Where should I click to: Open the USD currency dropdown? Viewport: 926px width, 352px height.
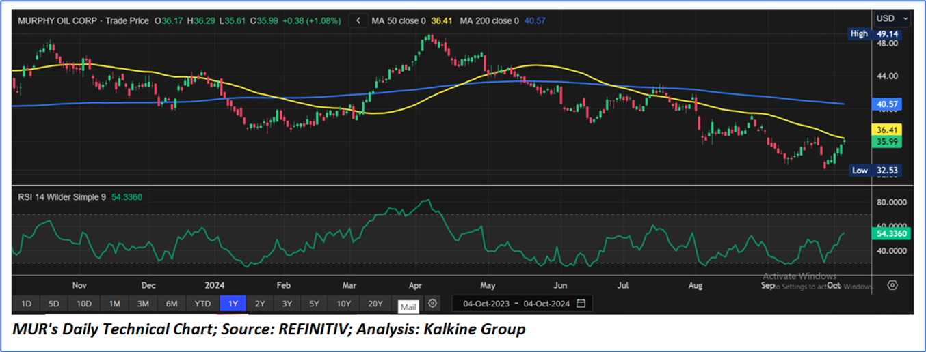[893, 18]
